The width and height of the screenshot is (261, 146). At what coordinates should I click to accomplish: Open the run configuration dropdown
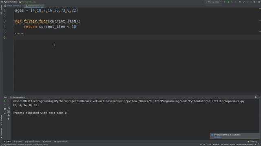214,2
